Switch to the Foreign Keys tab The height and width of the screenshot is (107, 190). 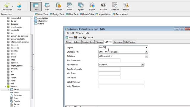(x=88, y=42)
